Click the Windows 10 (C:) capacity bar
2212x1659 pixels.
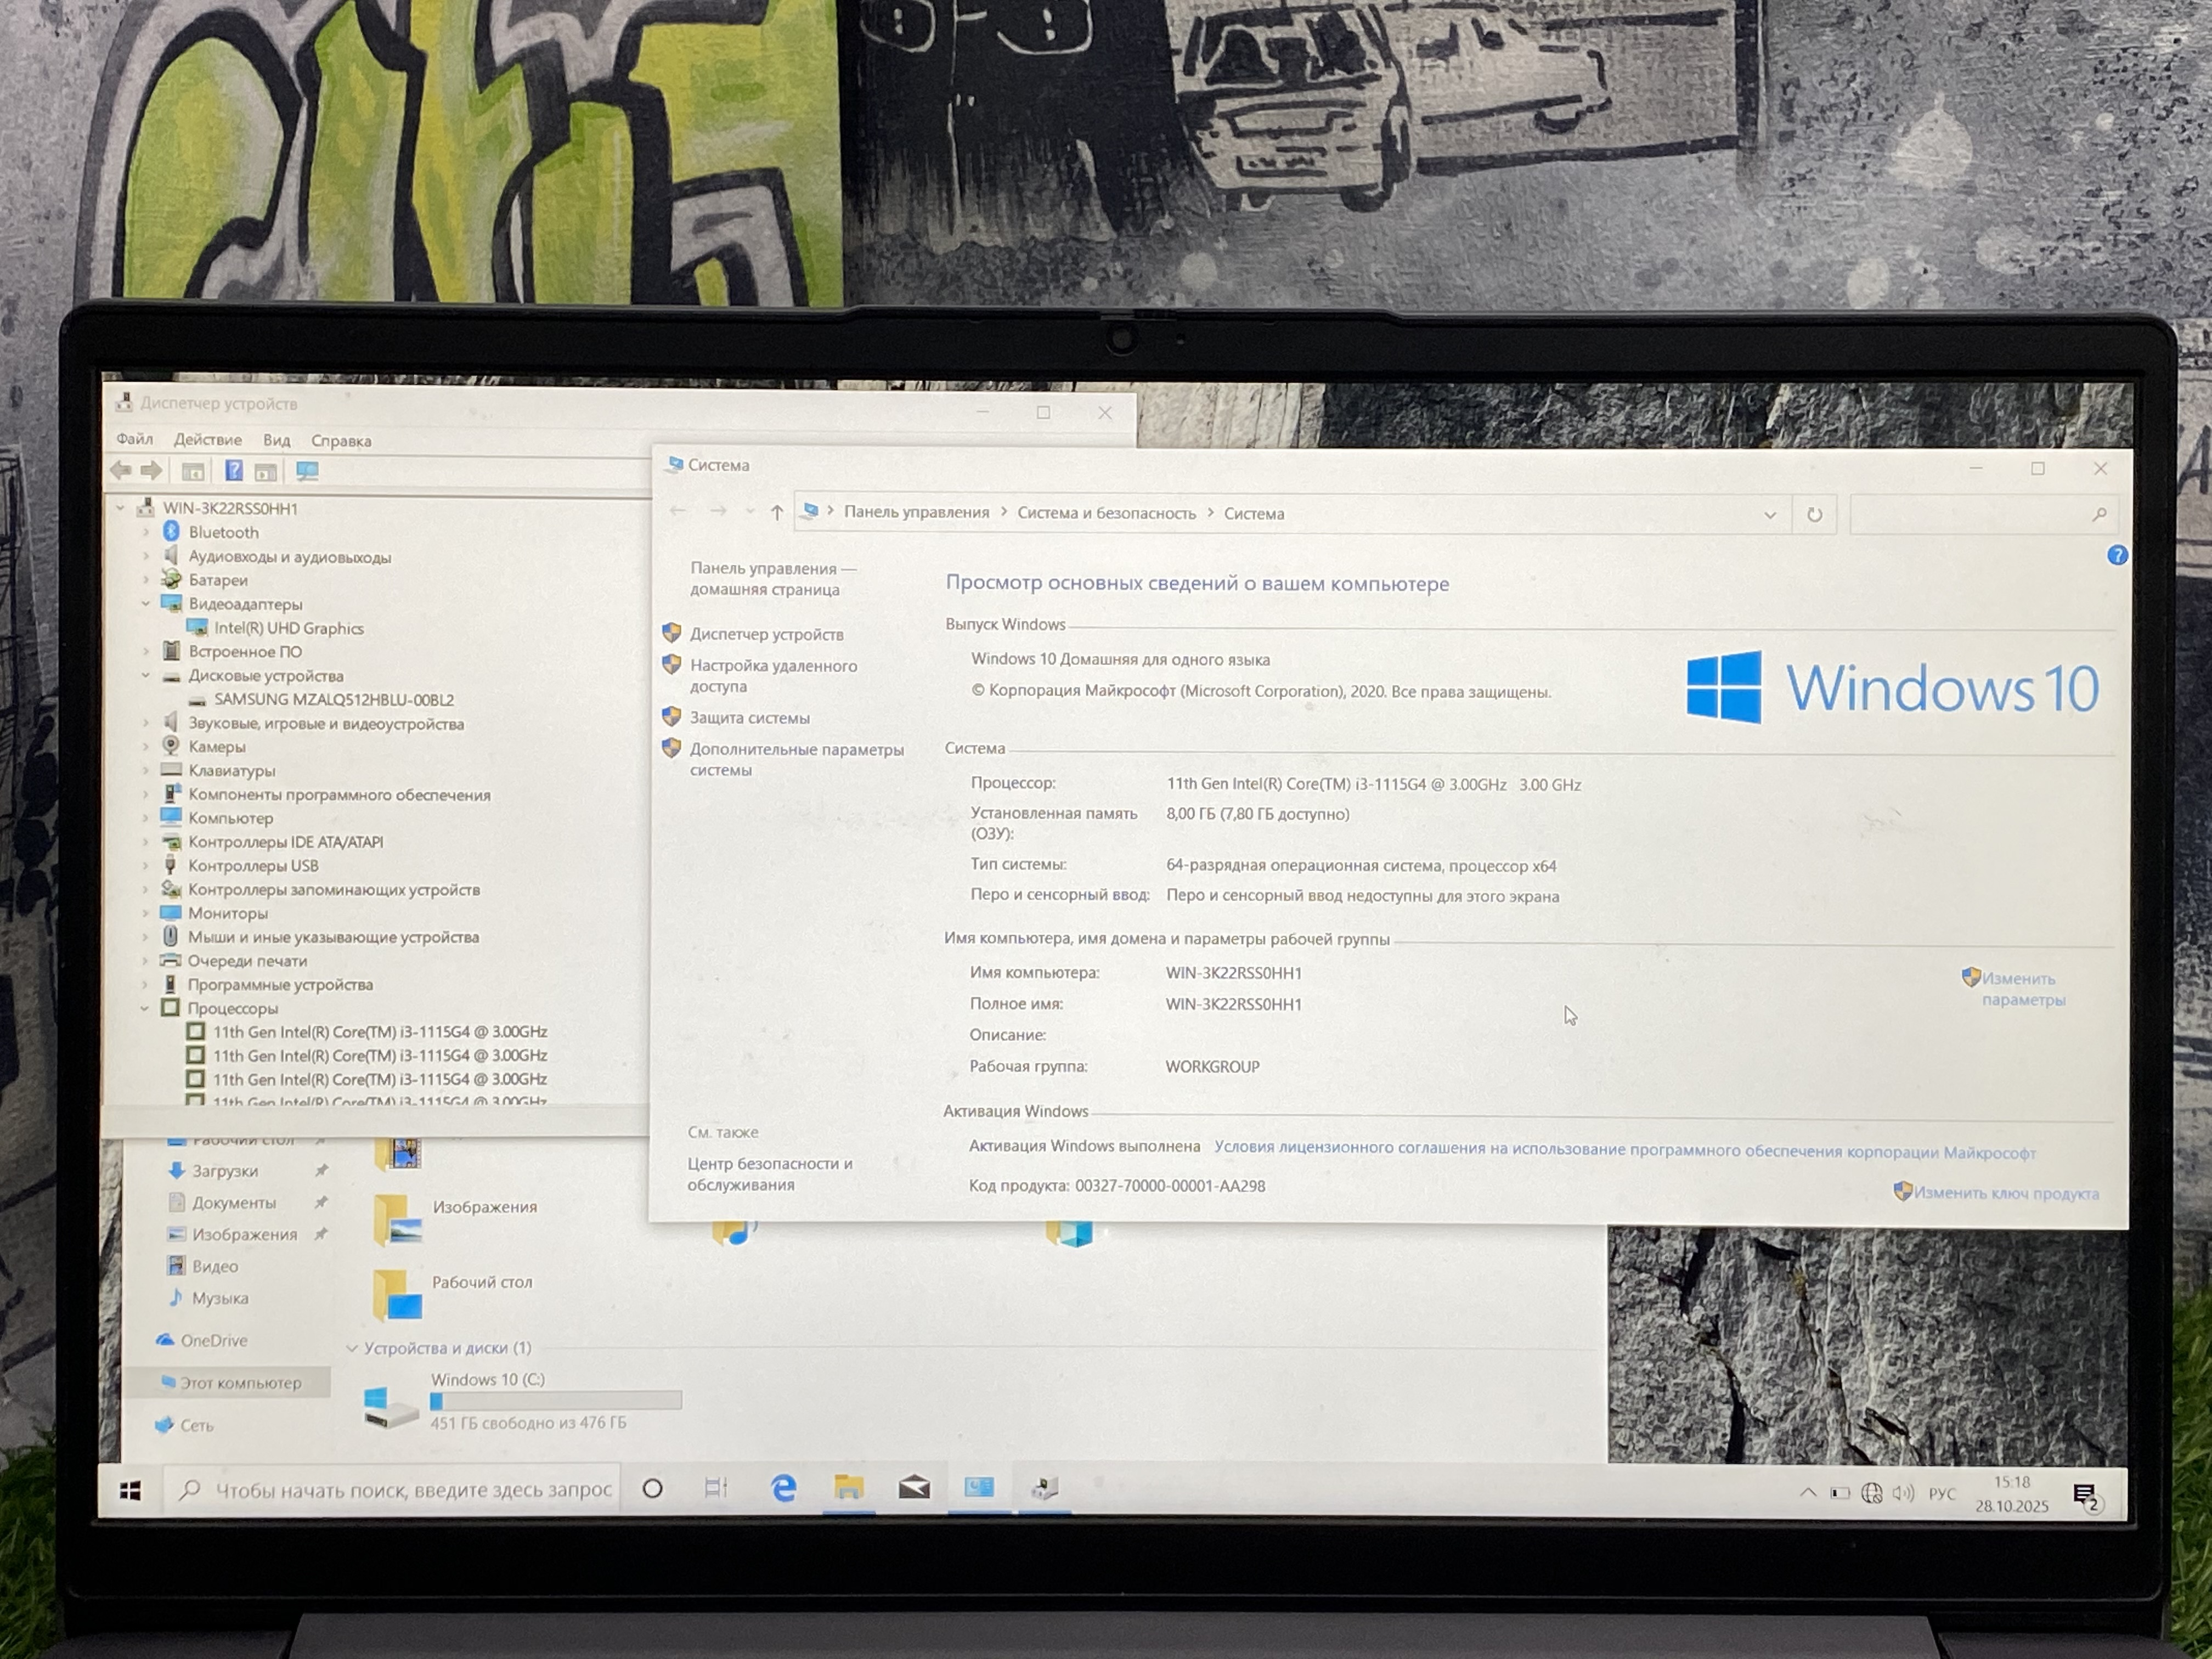pyautogui.click(x=556, y=1401)
